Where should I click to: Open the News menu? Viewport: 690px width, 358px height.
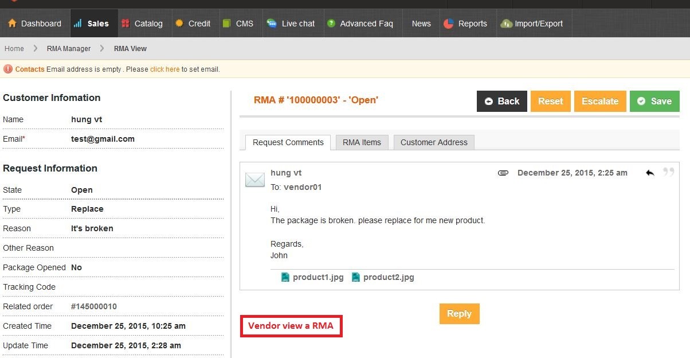click(x=421, y=24)
